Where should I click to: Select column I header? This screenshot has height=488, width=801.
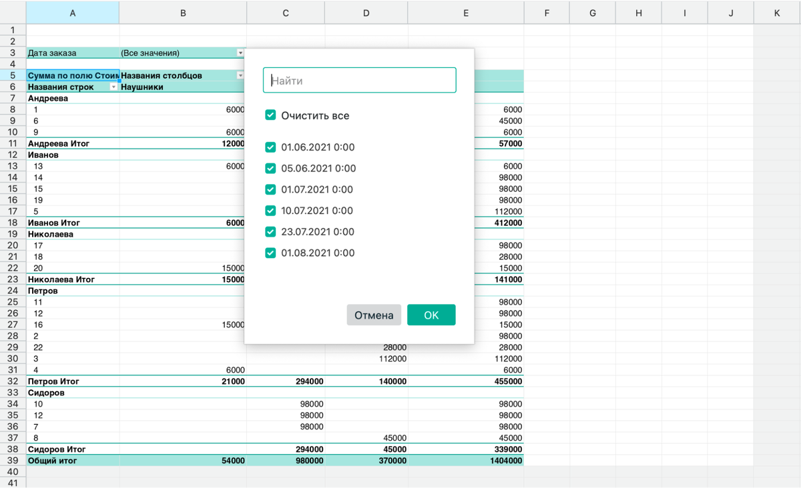click(x=685, y=13)
